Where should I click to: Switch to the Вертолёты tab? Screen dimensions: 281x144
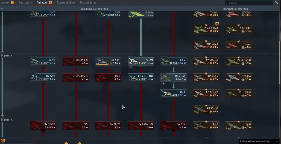point(25,2)
